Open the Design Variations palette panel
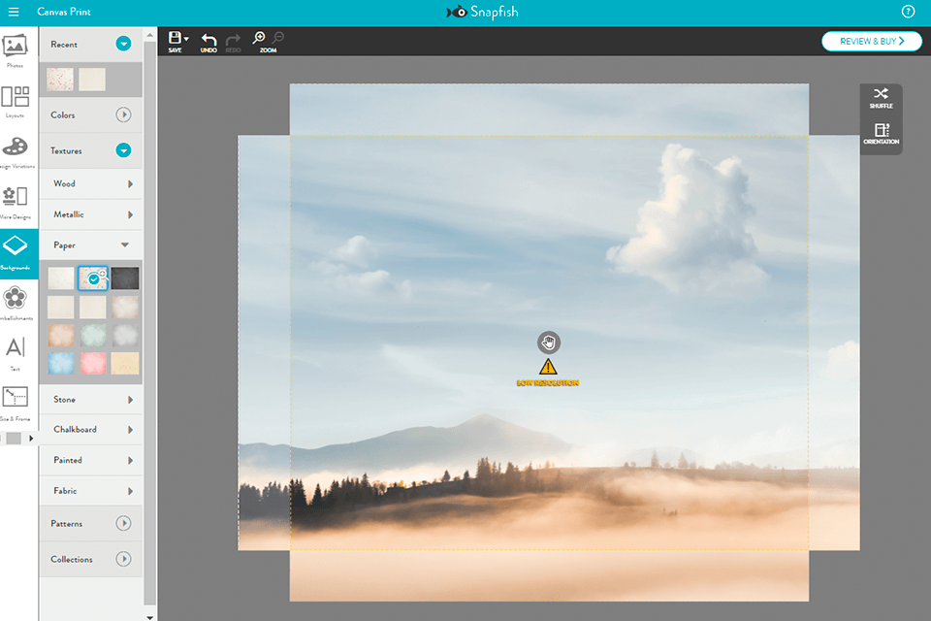The height and width of the screenshot is (621, 931). coord(15,151)
